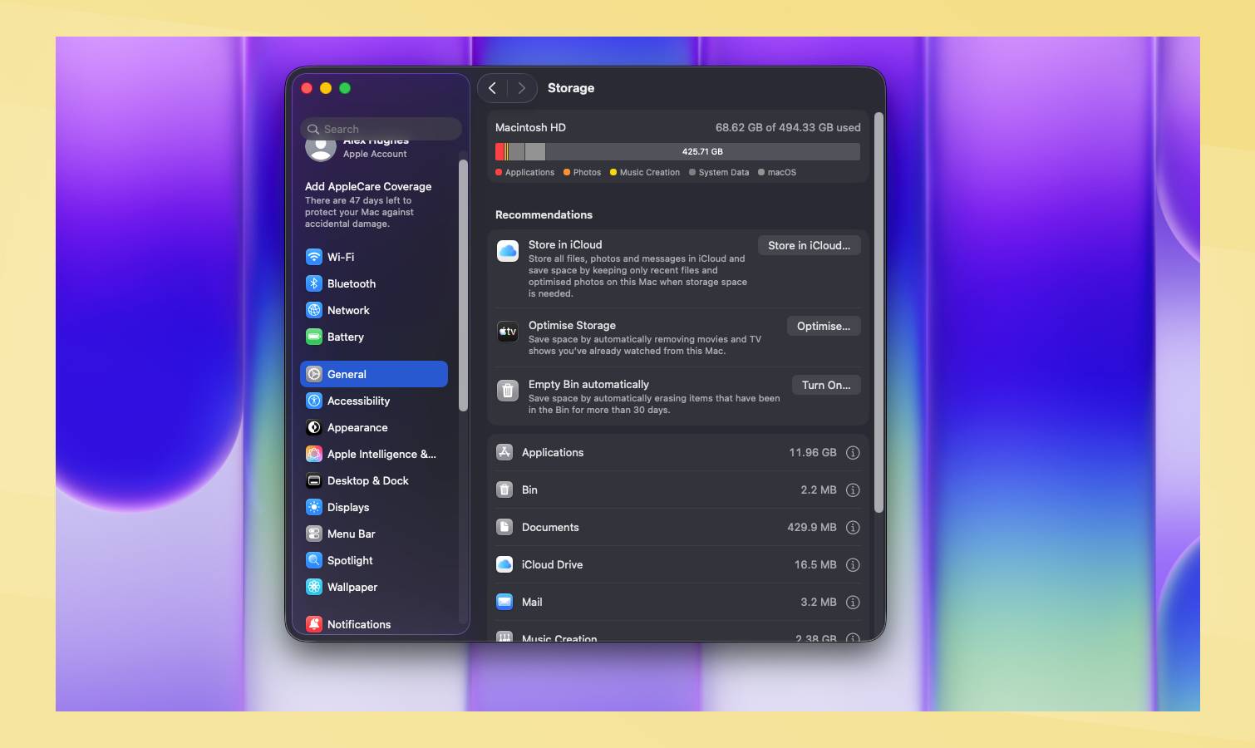Click the sidebar Search field
Screen dimensions: 1255x748
(381, 129)
